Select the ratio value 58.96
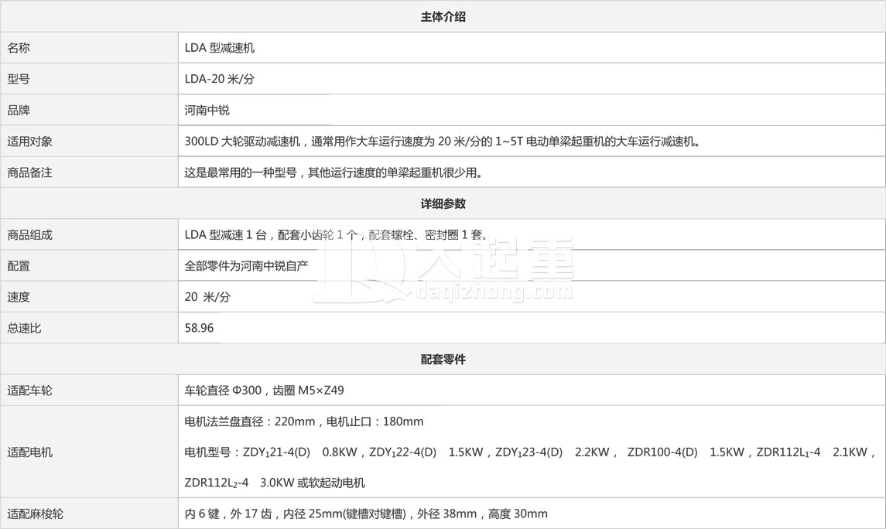886x529 pixels. pyautogui.click(x=199, y=328)
